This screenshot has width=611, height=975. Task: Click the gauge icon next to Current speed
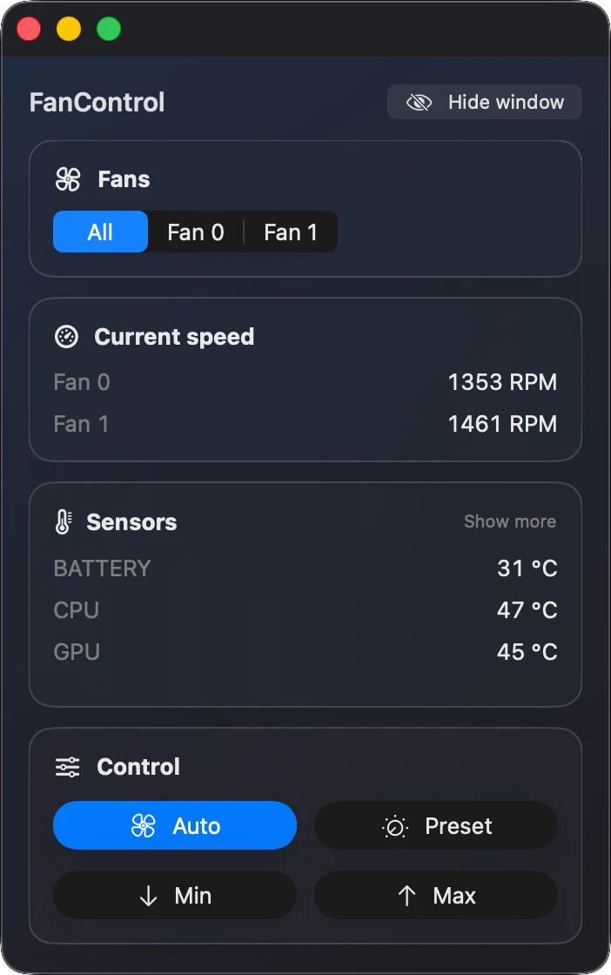point(68,337)
